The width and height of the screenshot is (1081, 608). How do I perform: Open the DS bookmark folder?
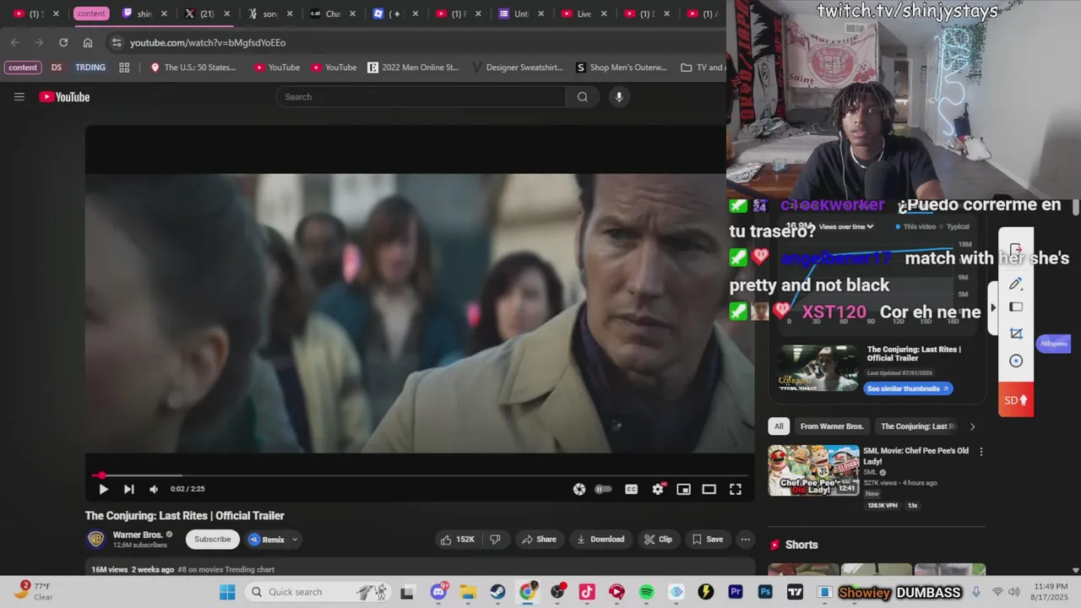(57, 68)
